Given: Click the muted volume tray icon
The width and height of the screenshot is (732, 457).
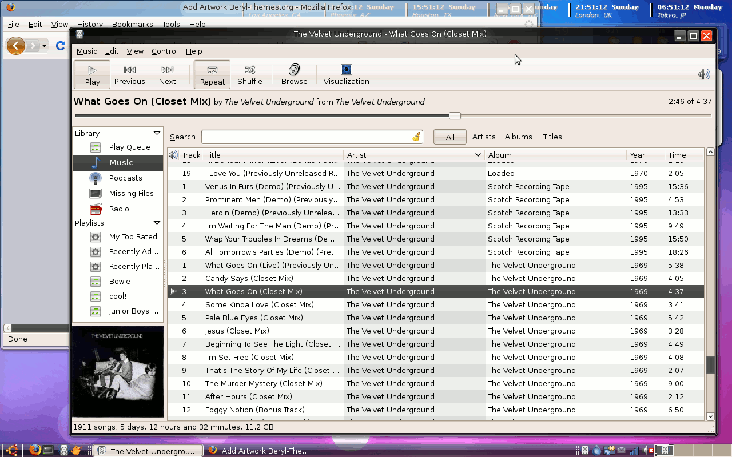Looking at the screenshot, I should [647, 450].
